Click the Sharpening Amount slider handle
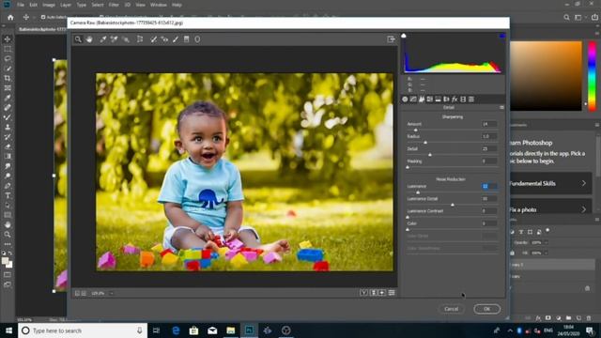The height and width of the screenshot is (338, 601). [x=415, y=131]
